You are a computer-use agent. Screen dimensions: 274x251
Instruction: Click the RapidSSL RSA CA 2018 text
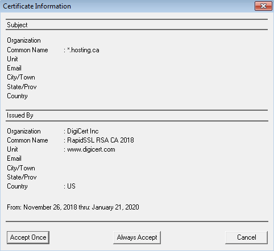click(101, 140)
